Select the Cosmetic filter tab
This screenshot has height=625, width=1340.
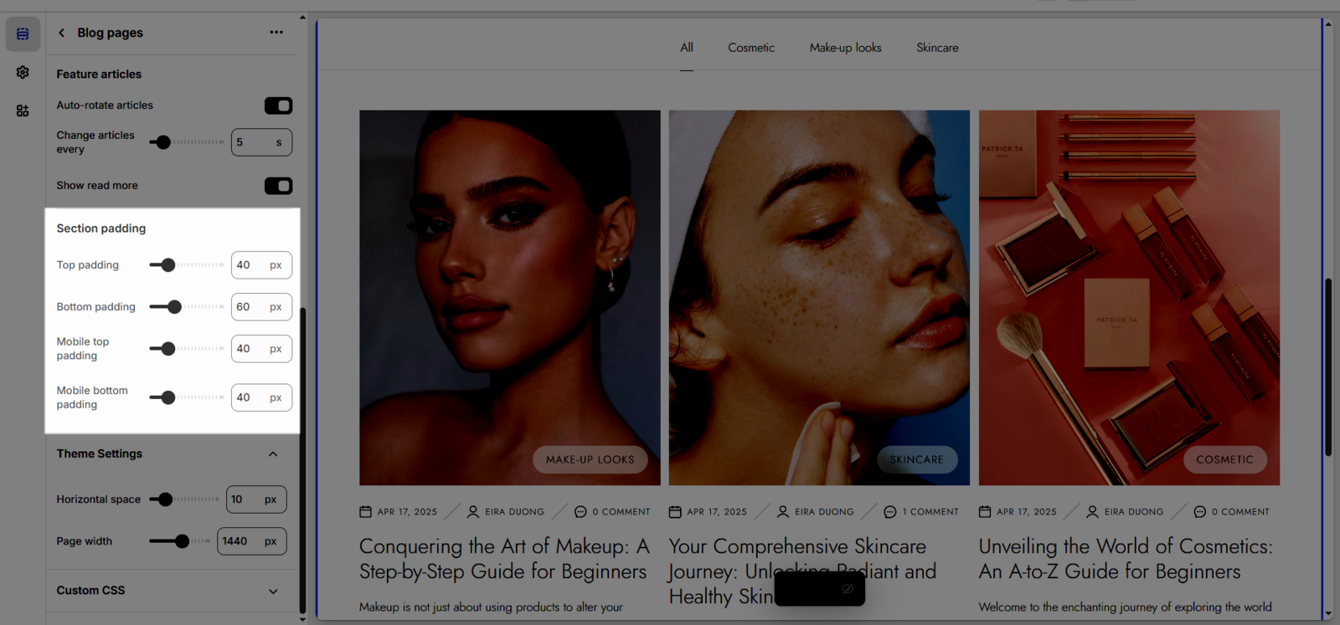(x=750, y=48)
